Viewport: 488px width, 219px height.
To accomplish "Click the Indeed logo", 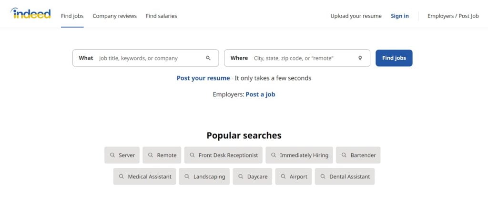I will (30, 13).
